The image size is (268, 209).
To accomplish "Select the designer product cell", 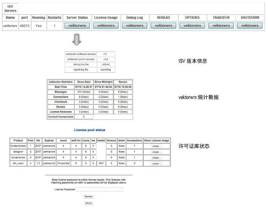I will [x=18, y=152].
